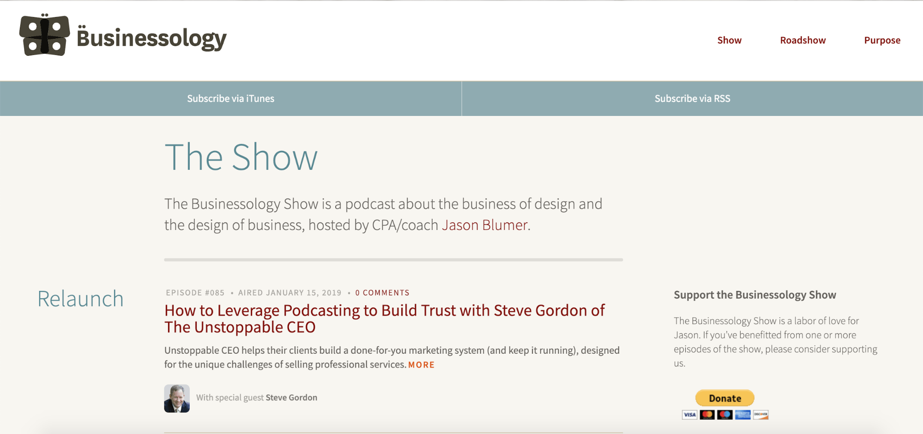Click the Discover card icon
The height and width of the screenshot is (434, 923).
tap(760, 415)
